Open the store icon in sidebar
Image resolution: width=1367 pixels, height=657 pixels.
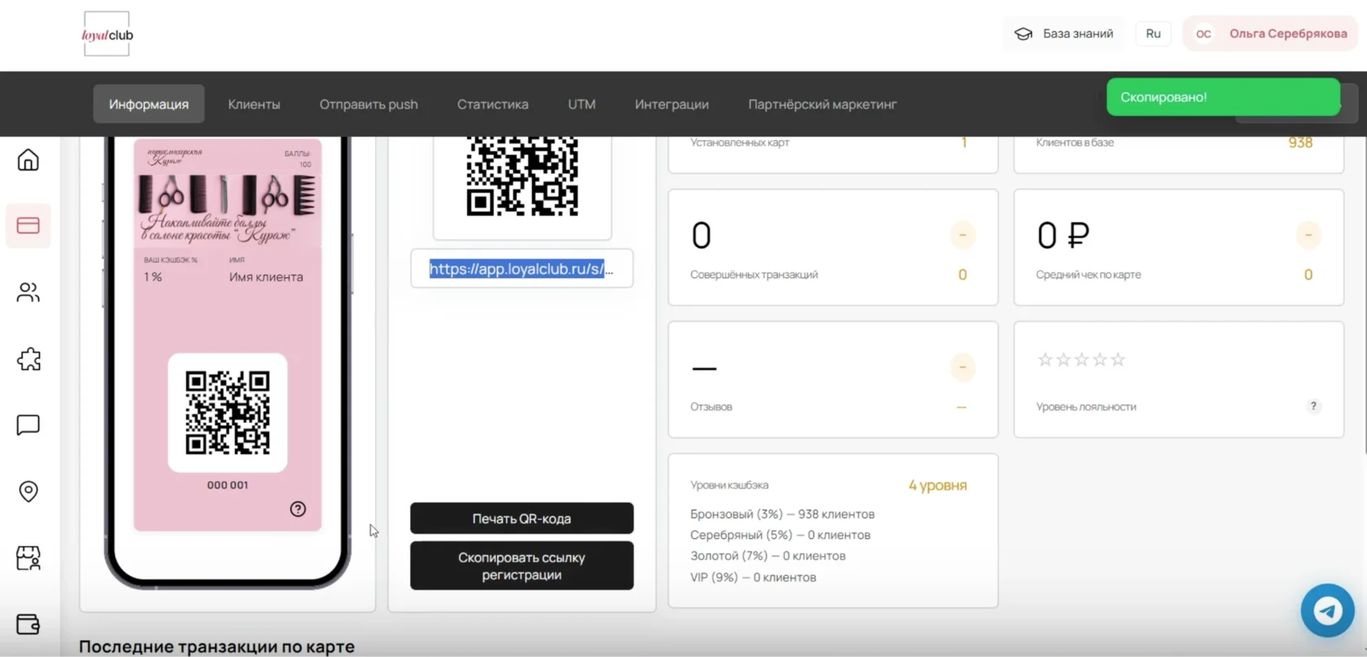[28, 558]
